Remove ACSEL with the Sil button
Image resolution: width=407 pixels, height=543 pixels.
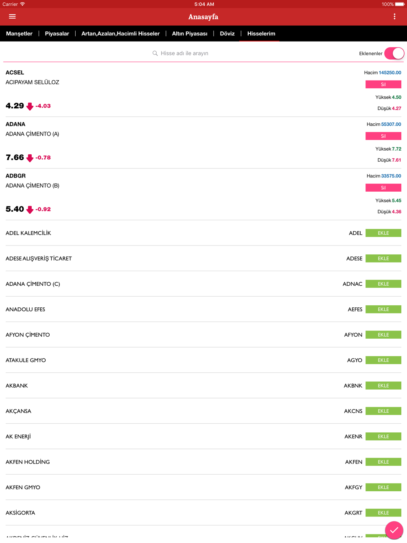coord(383,84)
